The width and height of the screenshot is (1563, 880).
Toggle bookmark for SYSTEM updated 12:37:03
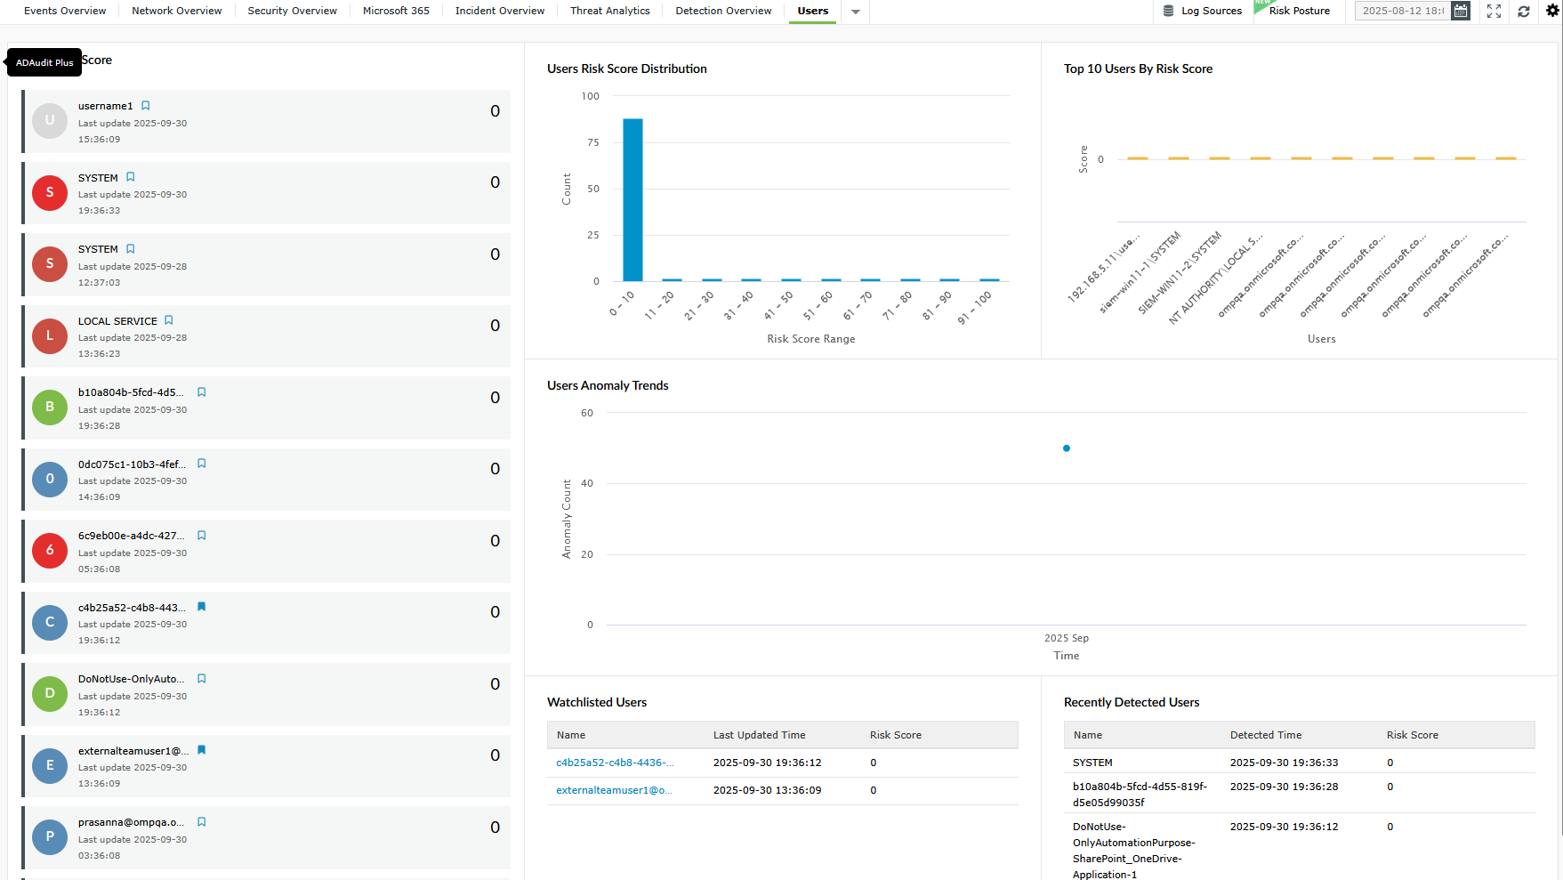[131, 249]
